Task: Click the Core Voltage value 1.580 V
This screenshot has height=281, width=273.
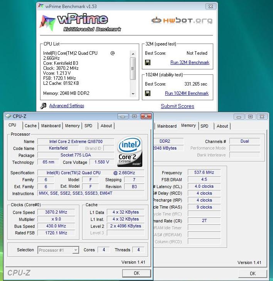Action: pyautogui.click(x=102, y=162)
